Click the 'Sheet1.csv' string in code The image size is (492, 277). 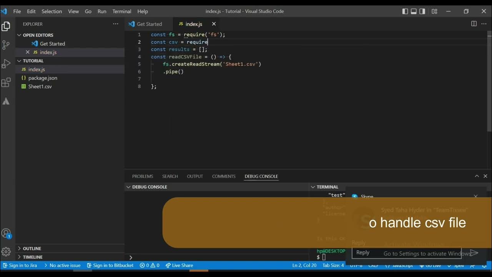[x=240, y=64]
